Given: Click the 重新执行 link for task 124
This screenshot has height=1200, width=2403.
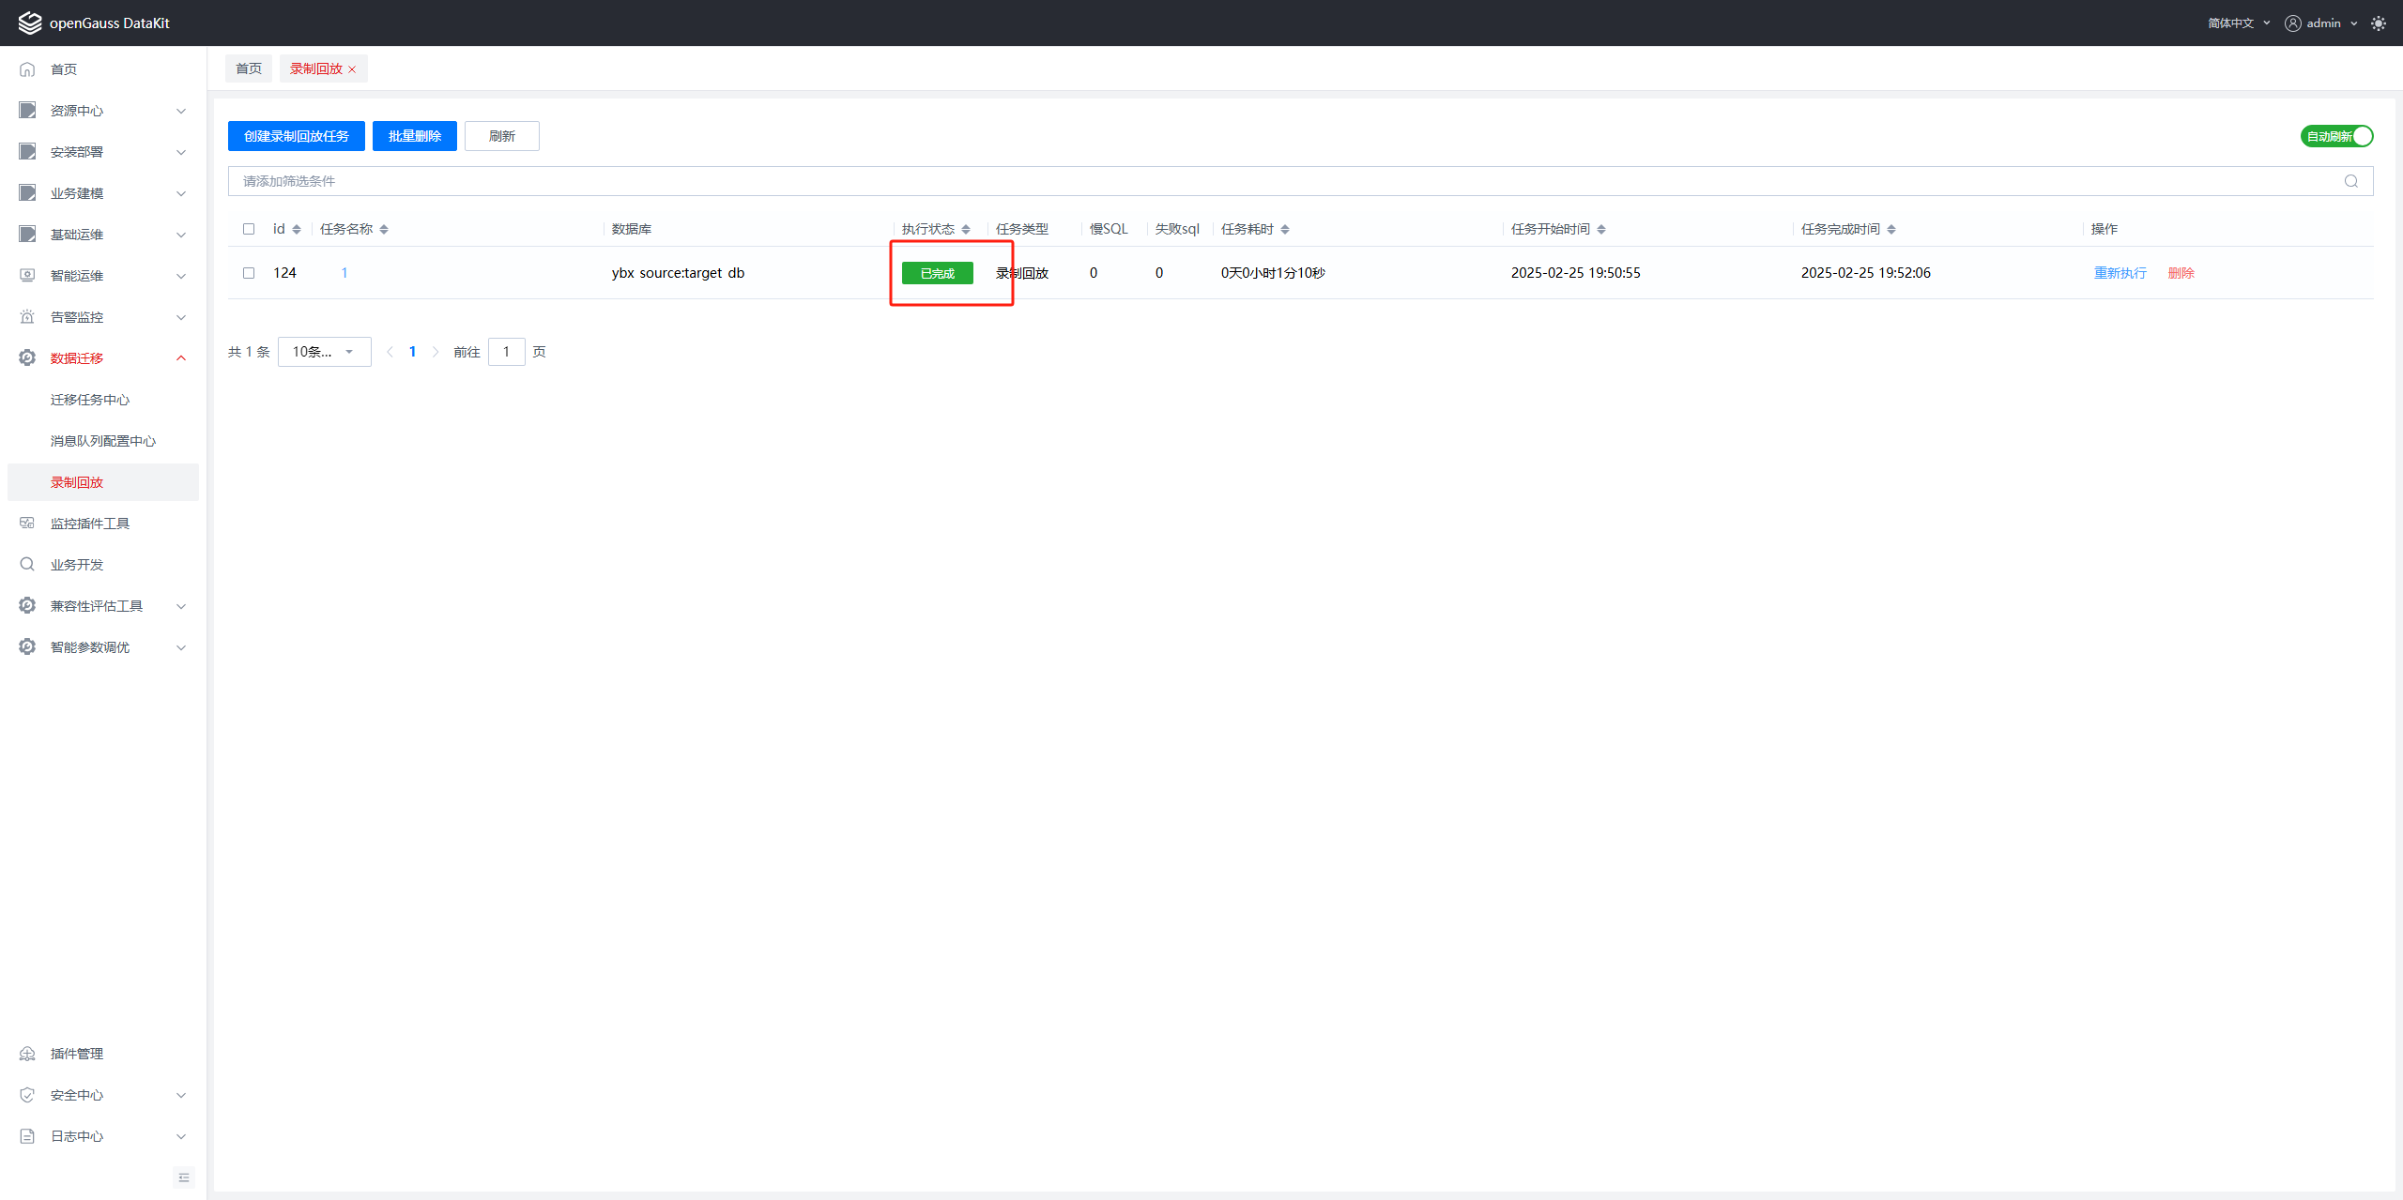Looking at the screenshot, I should point(2120,273).
